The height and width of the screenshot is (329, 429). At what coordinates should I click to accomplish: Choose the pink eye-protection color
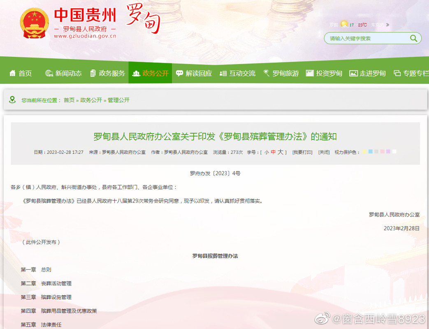(382, 151)
